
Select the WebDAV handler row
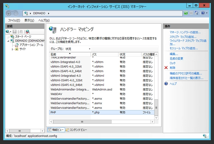[102, 94]
